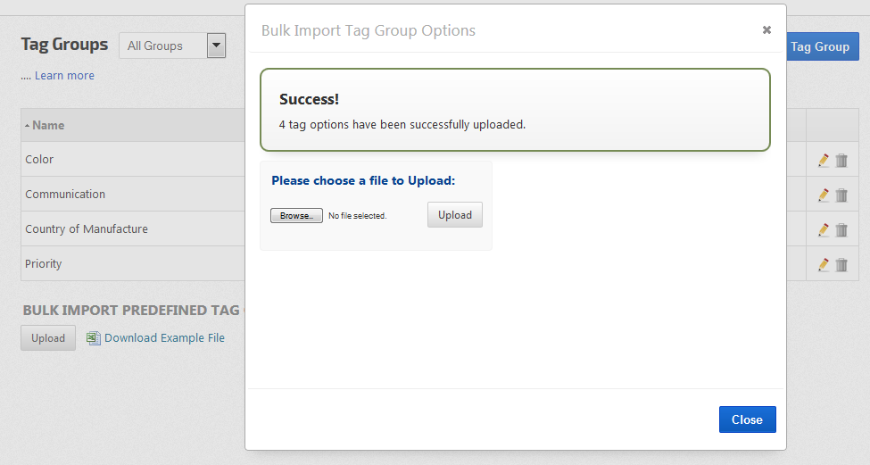This screenshot has width=870, height=465.
Task: Sort table by Name column header
Action: [48, 125]
